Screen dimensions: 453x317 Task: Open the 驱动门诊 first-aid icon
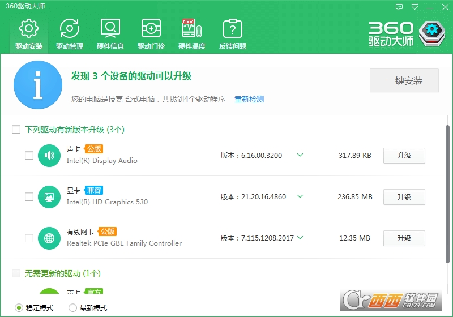tap(151, 28)
